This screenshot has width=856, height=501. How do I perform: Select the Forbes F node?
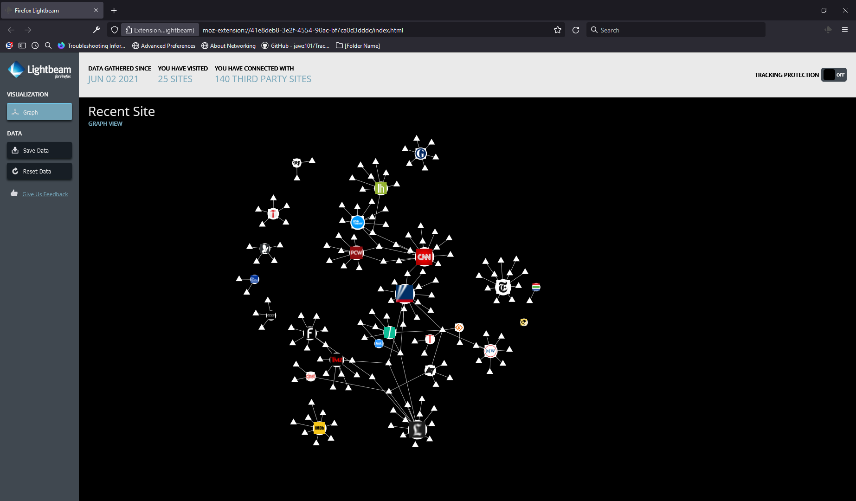[x=309, y=333]
